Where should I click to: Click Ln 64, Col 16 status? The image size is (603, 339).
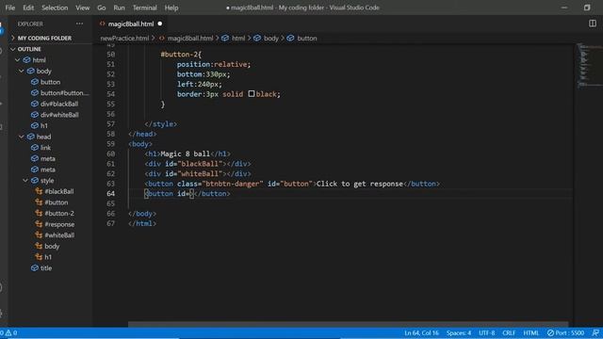point(421,332)
